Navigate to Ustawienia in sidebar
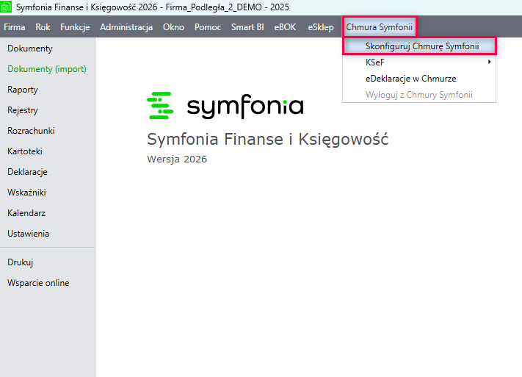Image resolution: width=522 pixels, height=377 pixels. (x=29, y=234)
